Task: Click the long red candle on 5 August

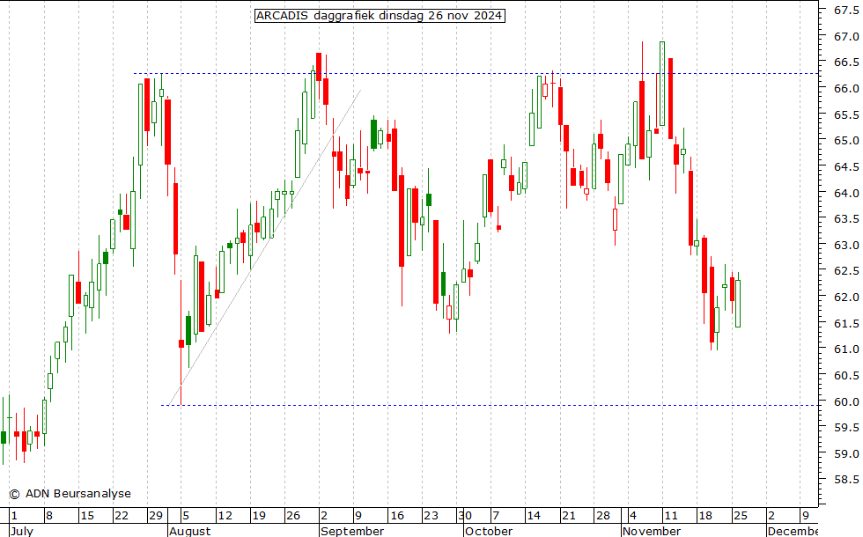Action: coord(181,343)
